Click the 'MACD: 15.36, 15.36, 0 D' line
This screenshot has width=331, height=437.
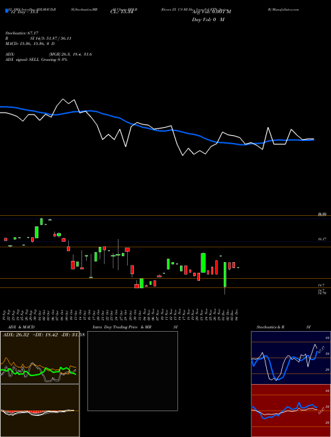click(30, 44)
